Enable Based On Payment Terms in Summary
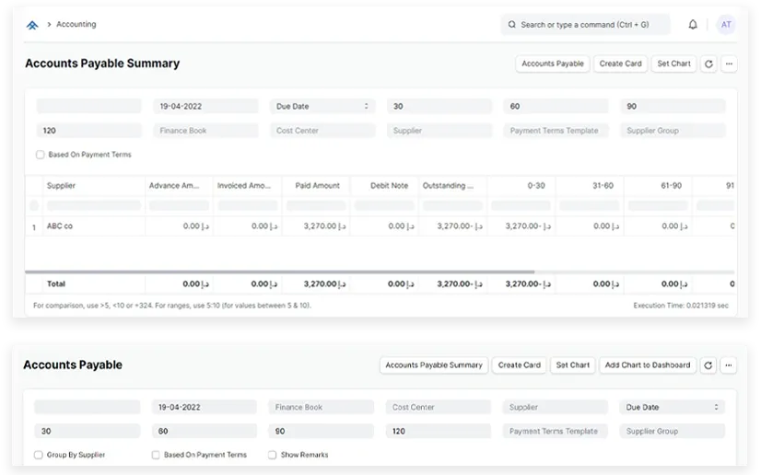The height and width of the screenshot is (475, 761). pyautogui.click(x=41, y=155)
